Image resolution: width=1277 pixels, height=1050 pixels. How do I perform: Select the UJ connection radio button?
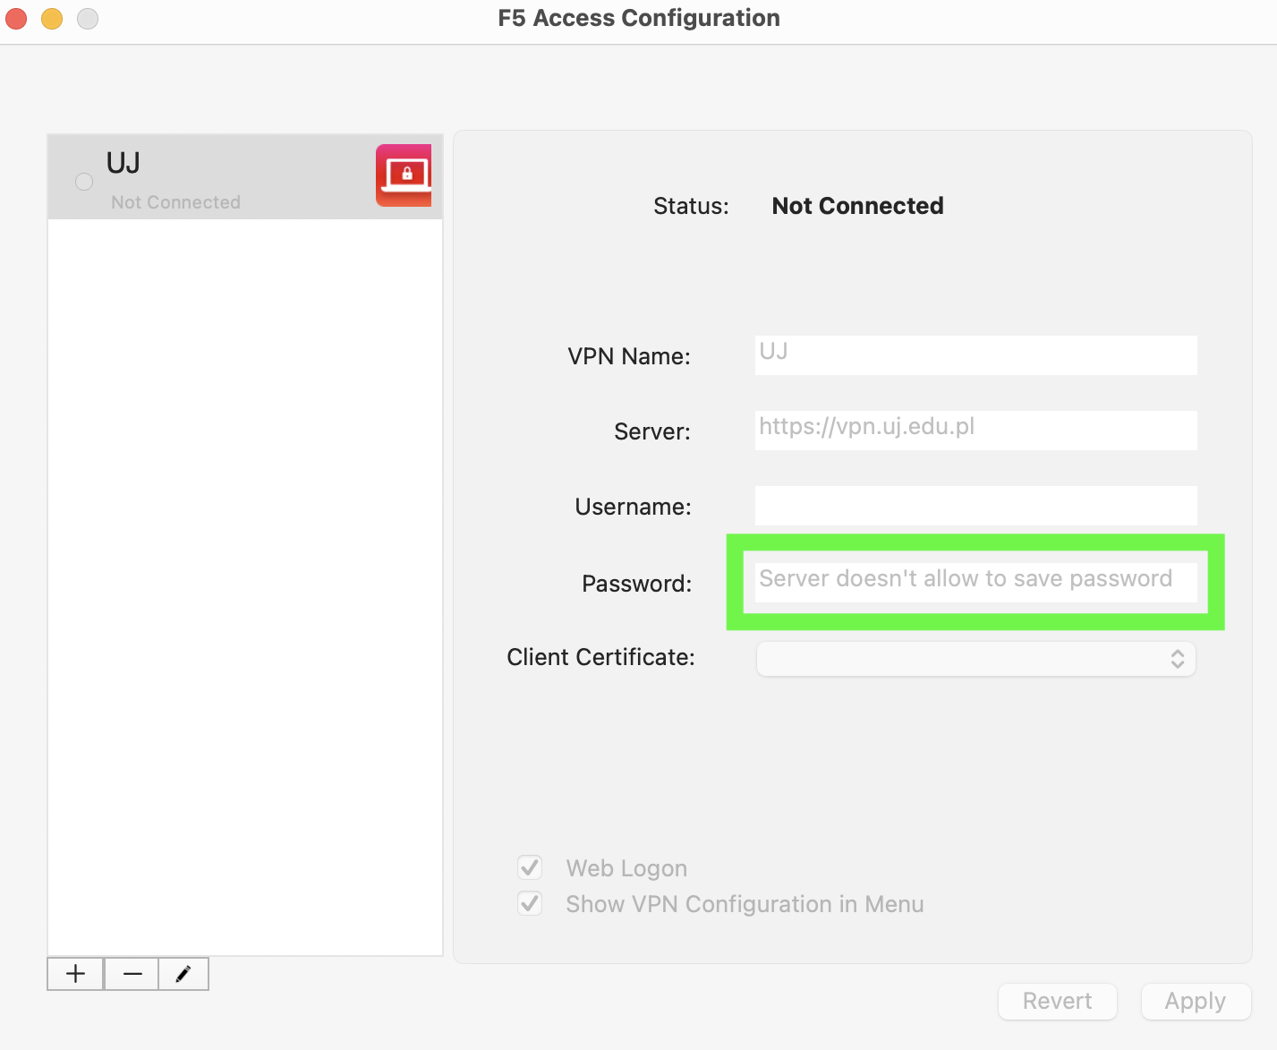point(84,182)
